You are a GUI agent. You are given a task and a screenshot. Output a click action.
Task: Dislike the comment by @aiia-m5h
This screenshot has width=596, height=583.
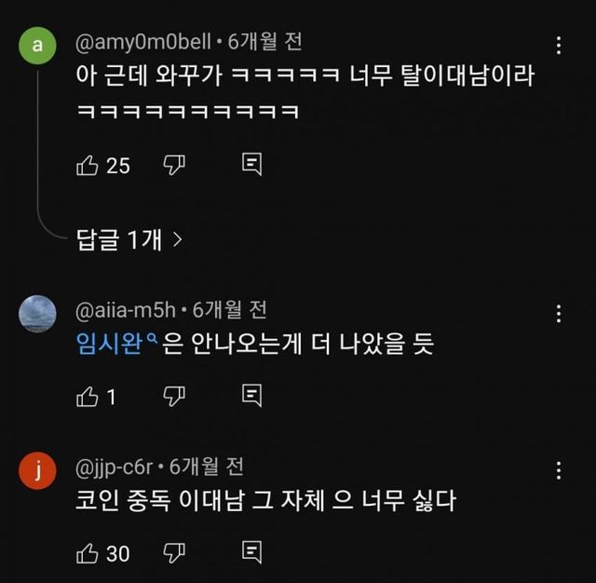175,397
